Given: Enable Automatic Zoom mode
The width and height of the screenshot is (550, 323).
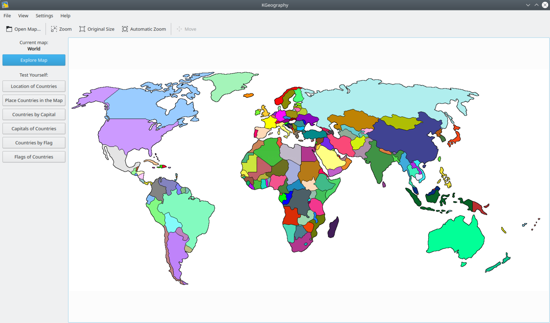Looking at the screenshot, I should [x=144, y=29].
